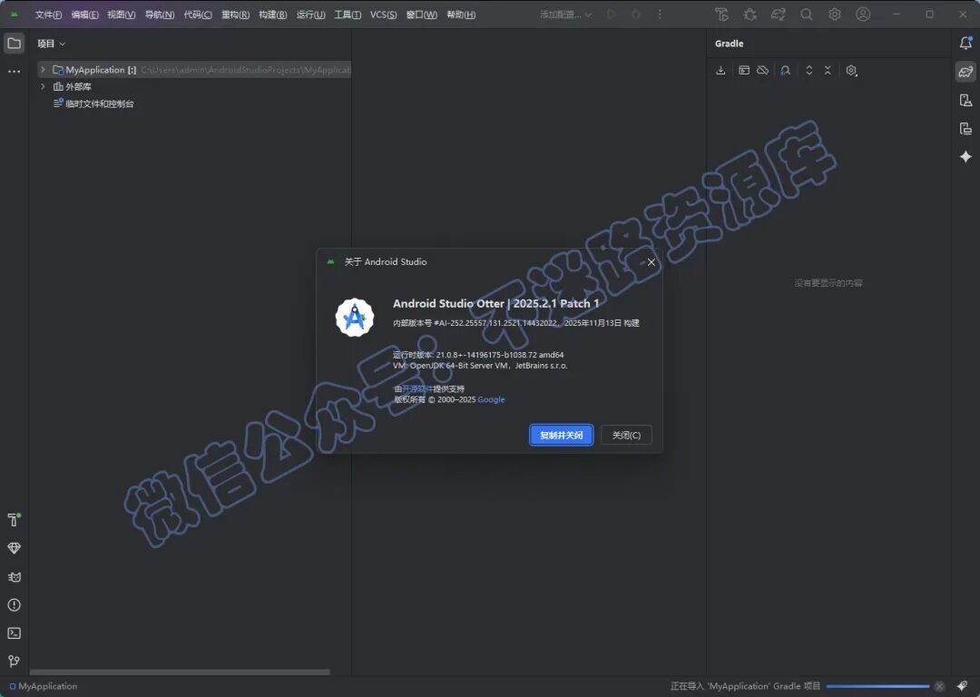This screenshot has height=697, width=980.
Task: Open the 添加配置 run configuration dropdown
Action: coord(565,15)
